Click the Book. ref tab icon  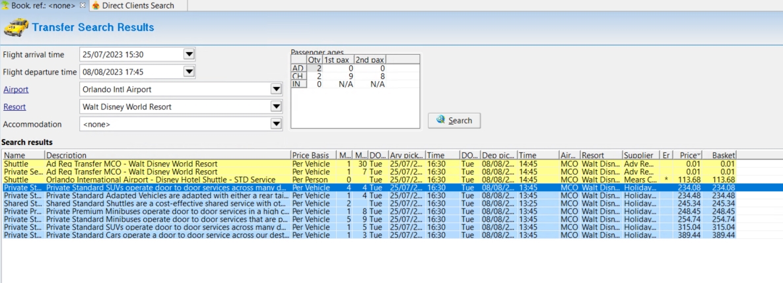[x=6, y=5]
